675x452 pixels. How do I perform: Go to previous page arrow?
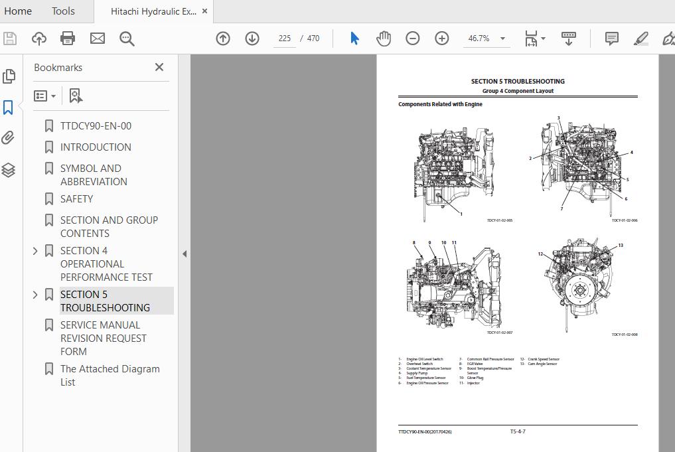(x=223, y=38)
